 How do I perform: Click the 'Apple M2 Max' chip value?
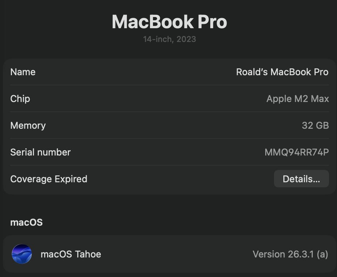[298, 99]
